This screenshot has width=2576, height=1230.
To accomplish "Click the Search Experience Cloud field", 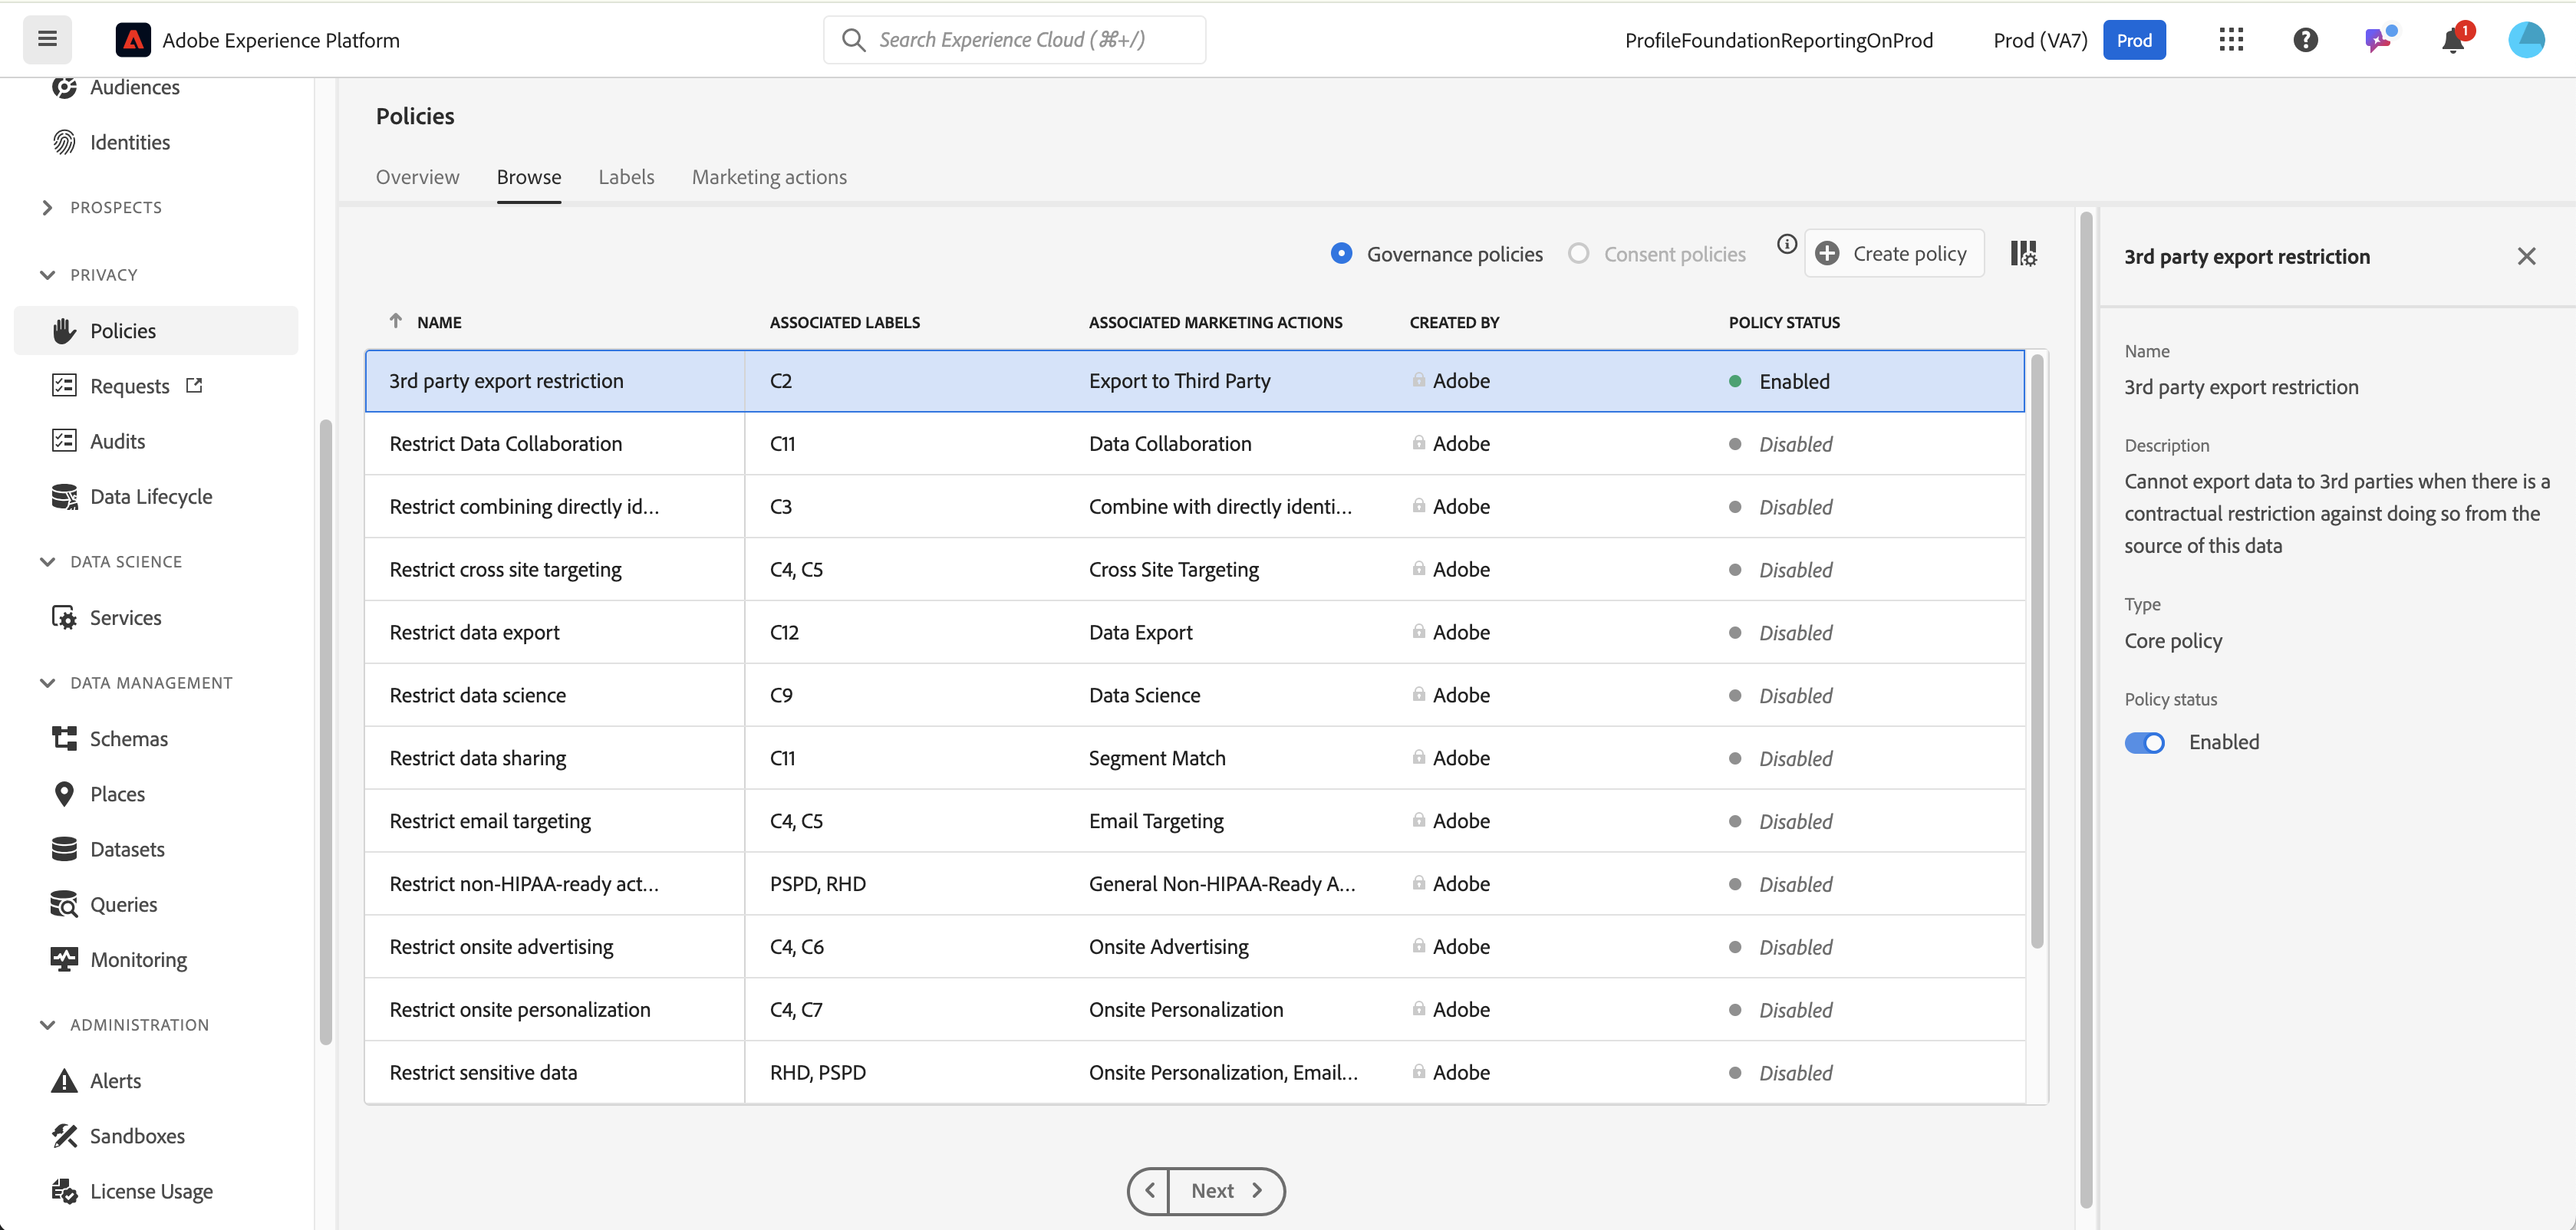I will pos(1014,40).
